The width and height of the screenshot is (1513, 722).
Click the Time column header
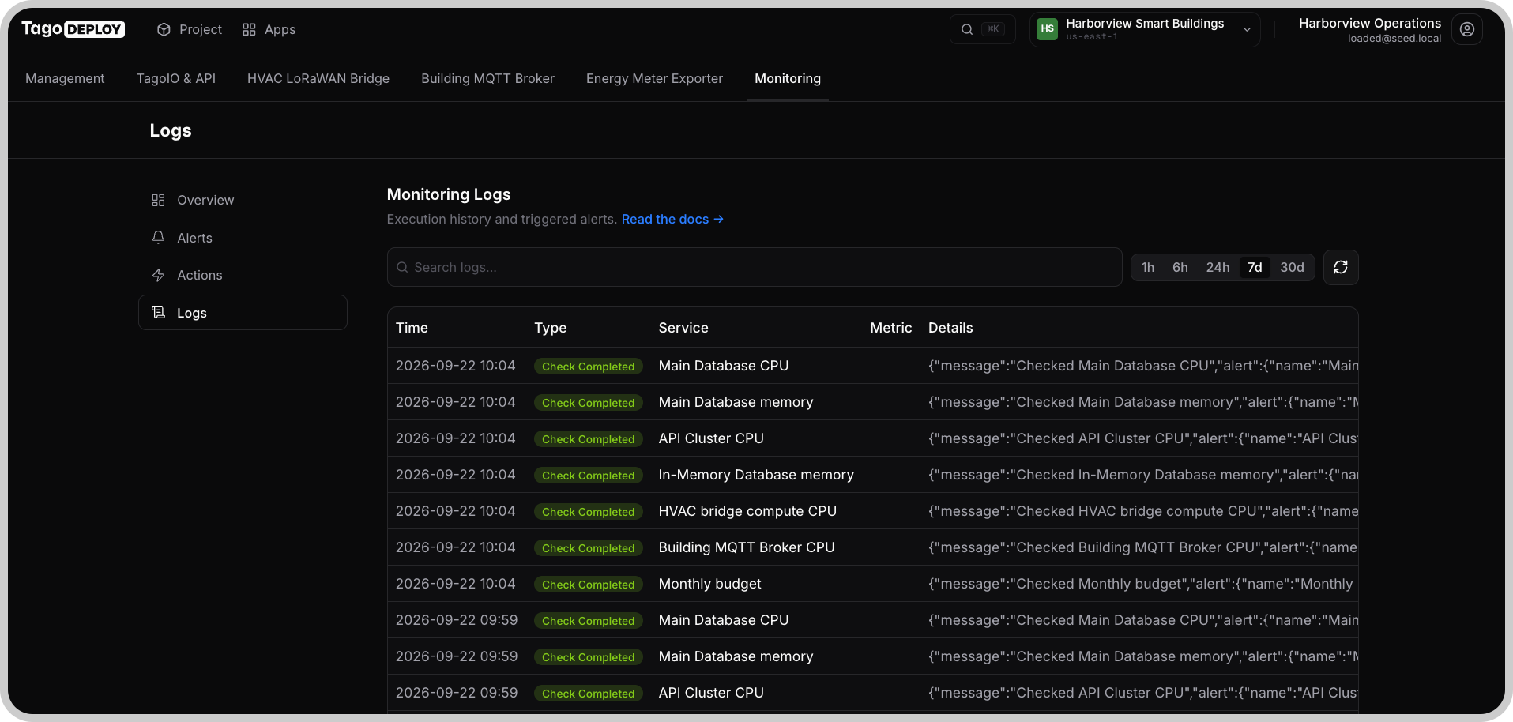[x=412, y=328]
